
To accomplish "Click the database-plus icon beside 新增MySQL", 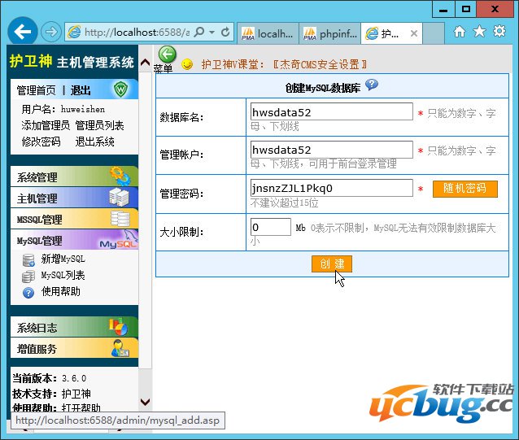I will (x=28, y=260).
